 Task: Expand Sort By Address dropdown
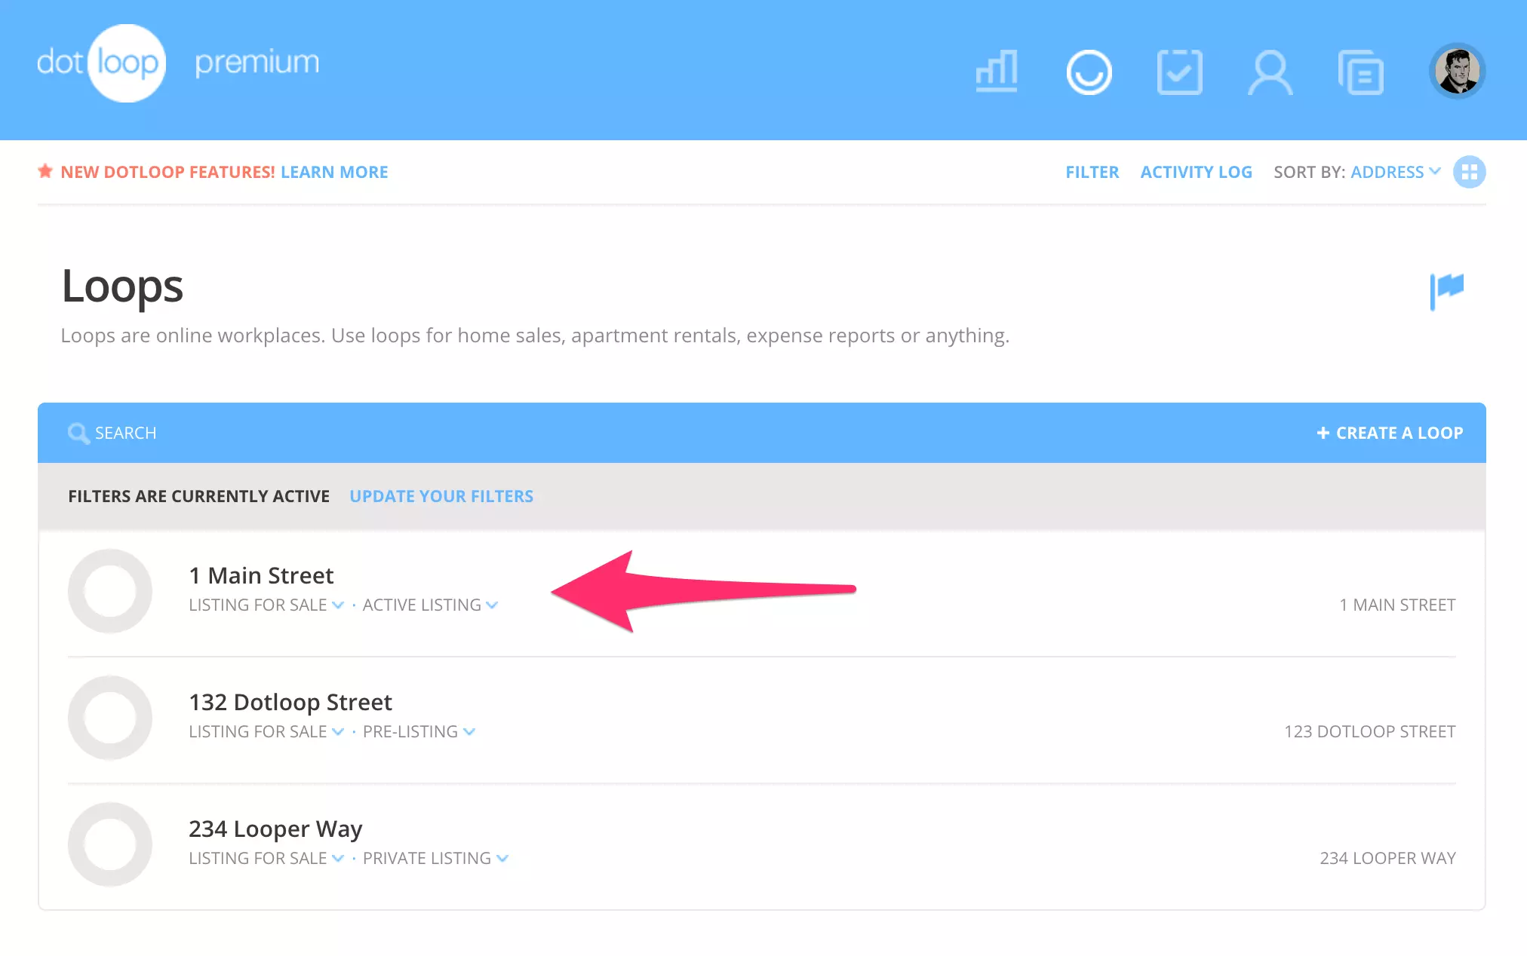click(x=1395, y=172)
